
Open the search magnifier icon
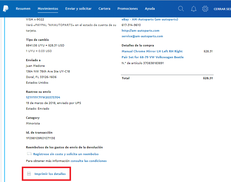(181, 9)
